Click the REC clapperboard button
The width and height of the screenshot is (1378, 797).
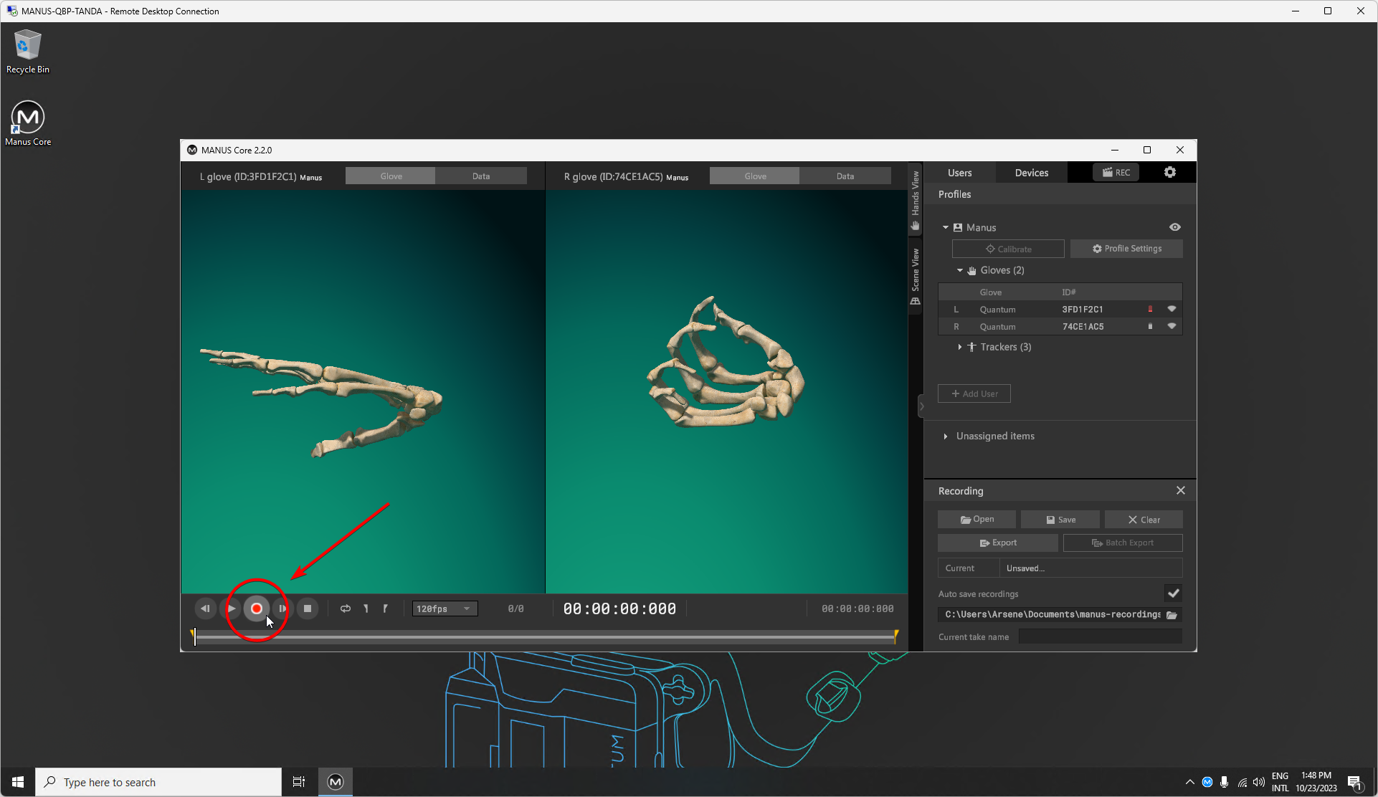click(x=1116, y=173)
